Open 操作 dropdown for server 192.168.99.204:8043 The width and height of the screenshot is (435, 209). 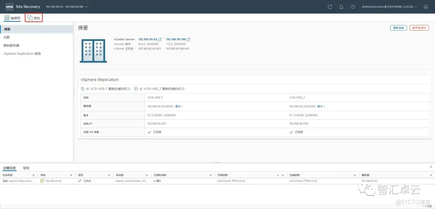[321, 106]
